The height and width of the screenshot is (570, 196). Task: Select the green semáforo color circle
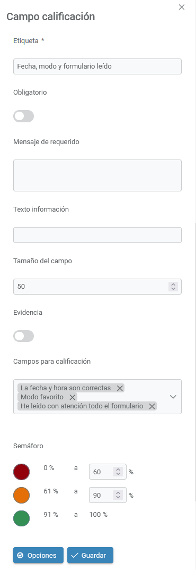[21, 518]
